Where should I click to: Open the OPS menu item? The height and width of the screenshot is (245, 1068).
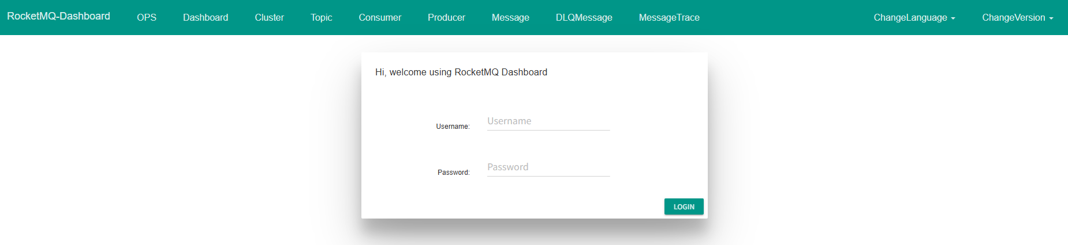click(x=147, y=17)
